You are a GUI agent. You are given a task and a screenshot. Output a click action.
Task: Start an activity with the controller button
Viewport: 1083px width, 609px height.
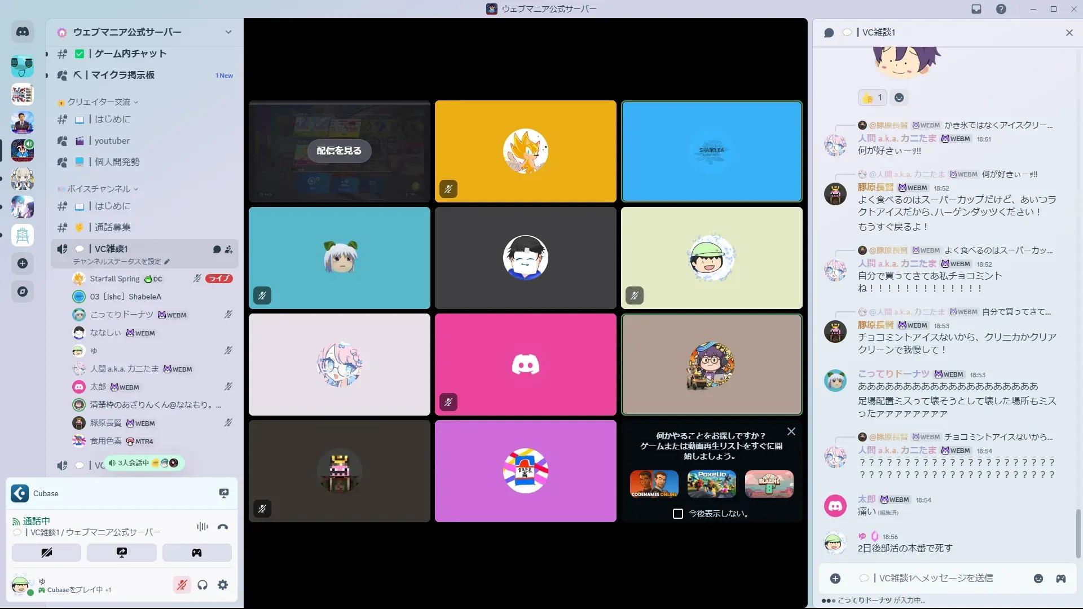coord(196,553)
